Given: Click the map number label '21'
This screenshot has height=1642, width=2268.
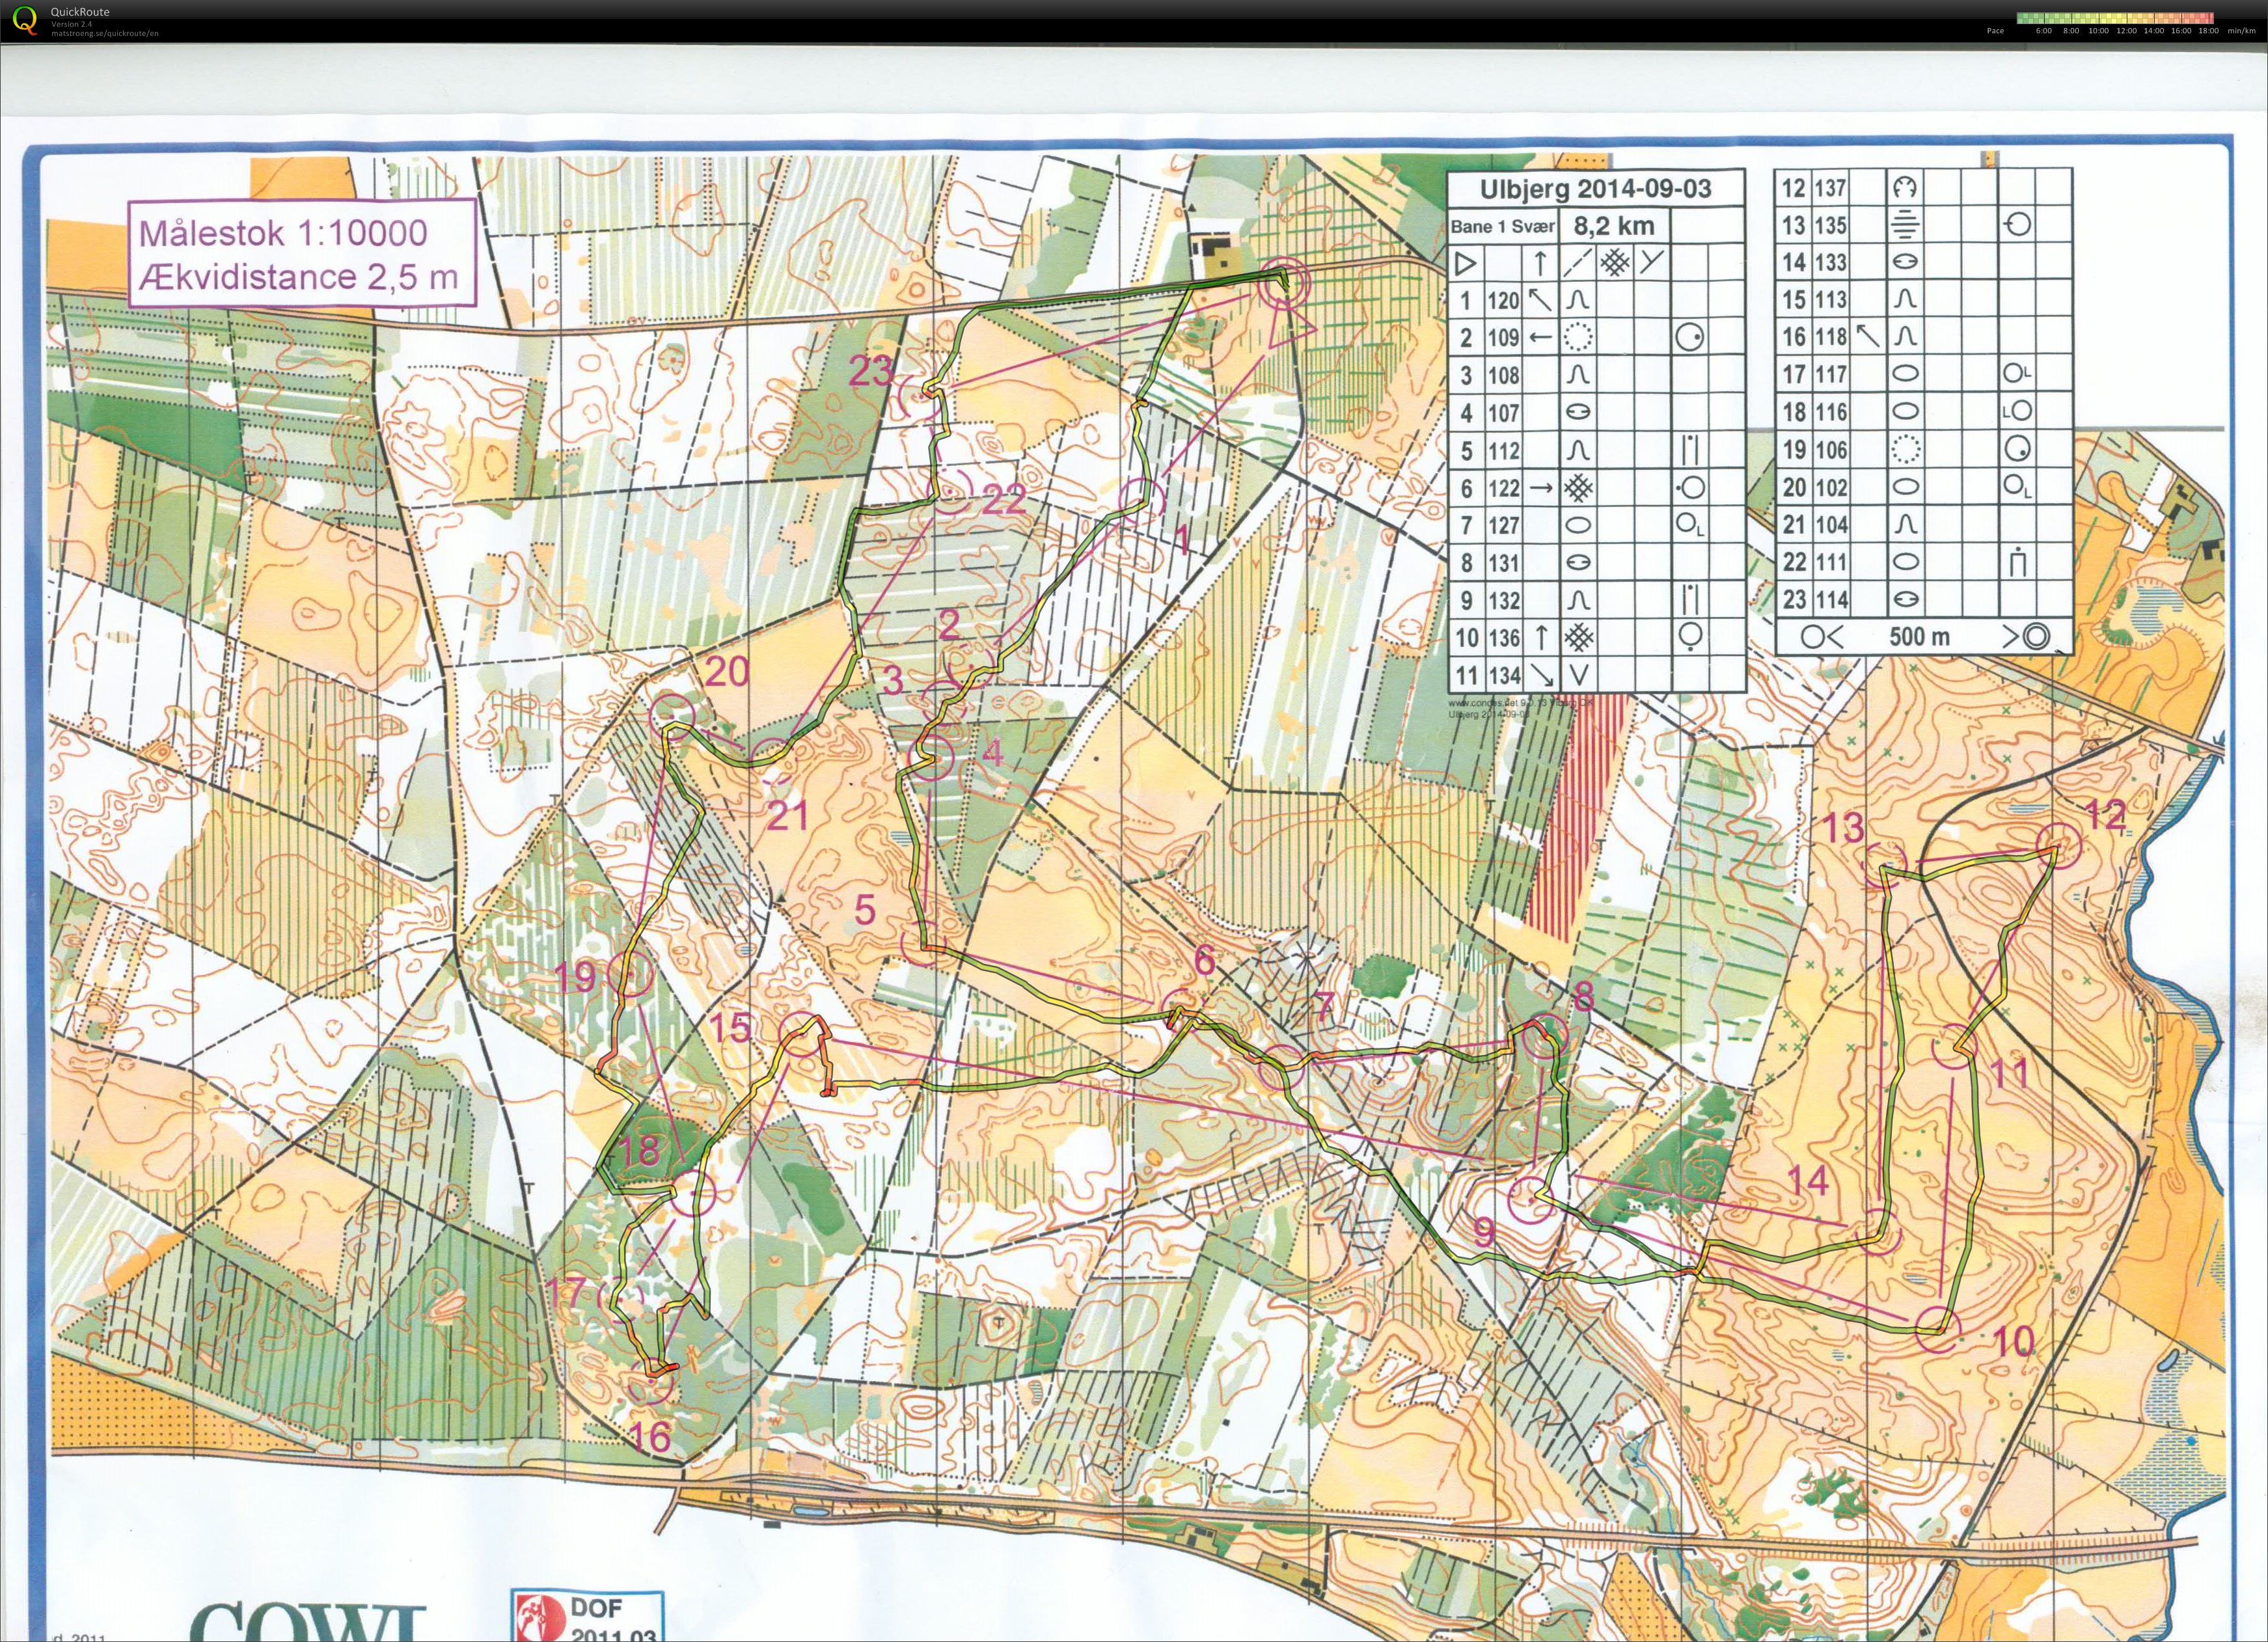Looking at the screenshot, I should click(787, 816).
